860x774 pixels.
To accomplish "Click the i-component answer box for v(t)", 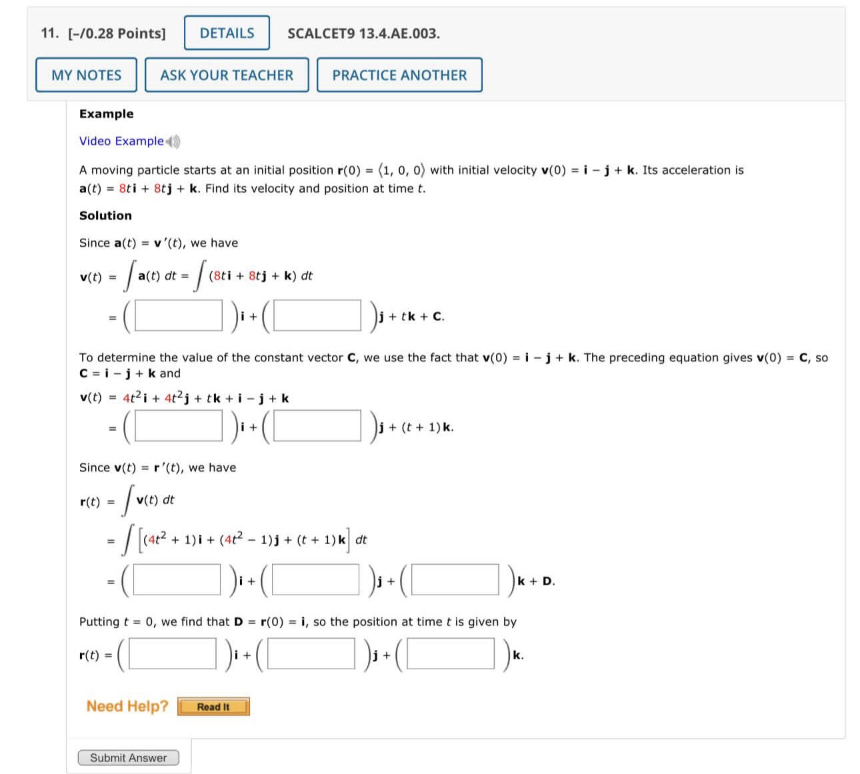I will [x=179, y=315].
